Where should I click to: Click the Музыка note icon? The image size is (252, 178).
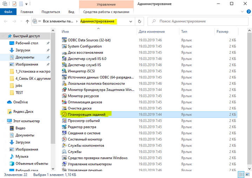(12, 157)
